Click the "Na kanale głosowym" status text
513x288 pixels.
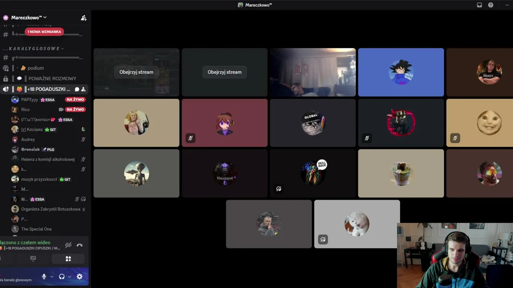pos(16,280)
